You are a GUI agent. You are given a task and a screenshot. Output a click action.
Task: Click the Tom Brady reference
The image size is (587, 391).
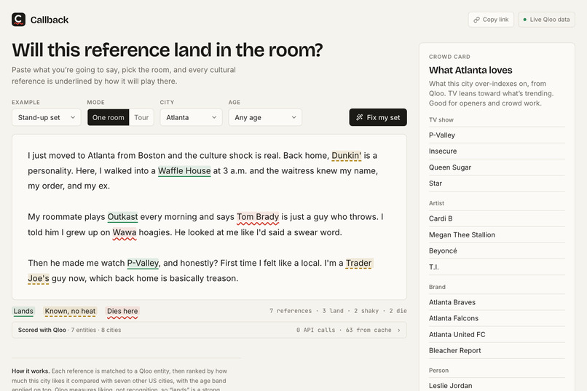pos(258,217)
